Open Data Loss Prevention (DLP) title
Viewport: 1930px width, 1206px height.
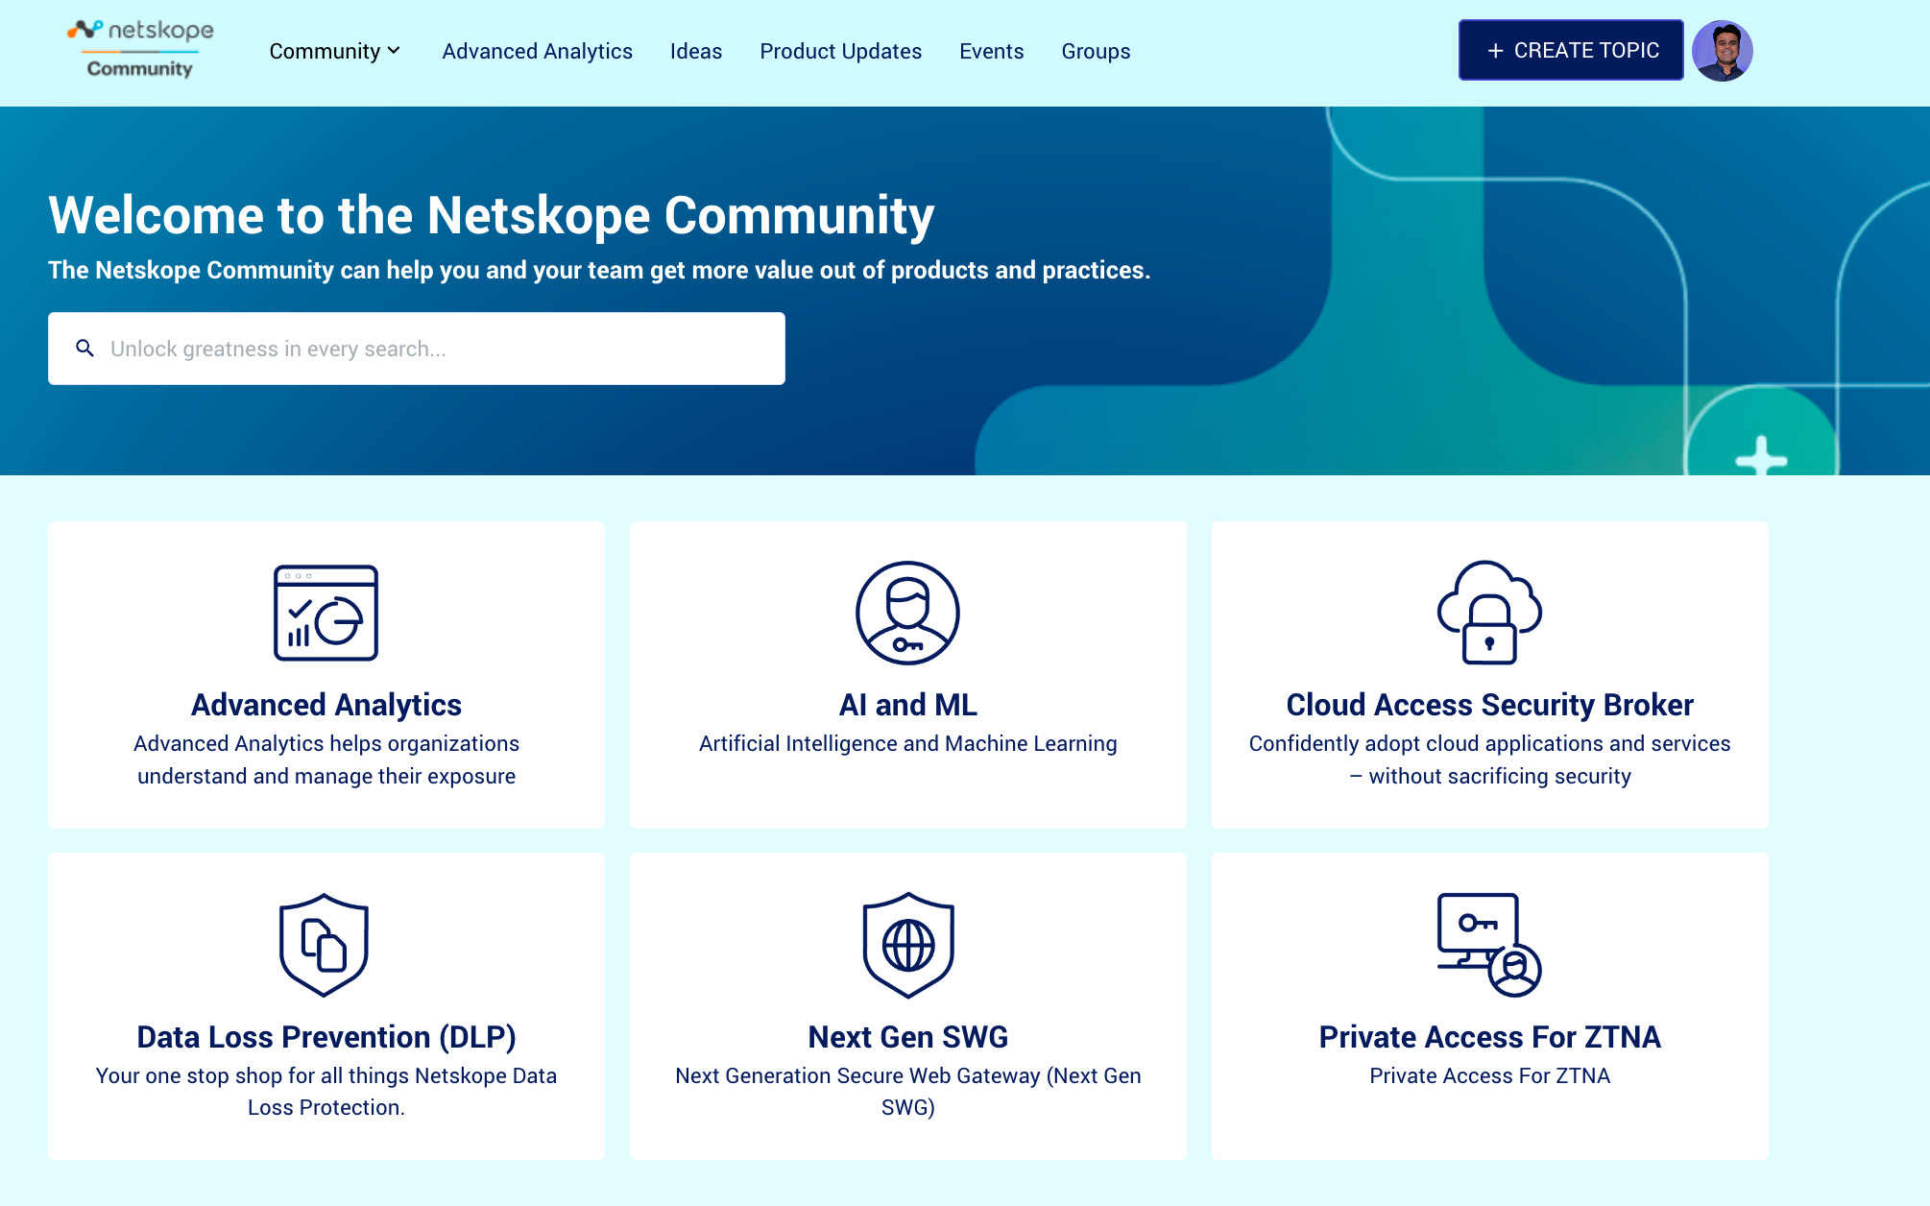point(326,1037)
